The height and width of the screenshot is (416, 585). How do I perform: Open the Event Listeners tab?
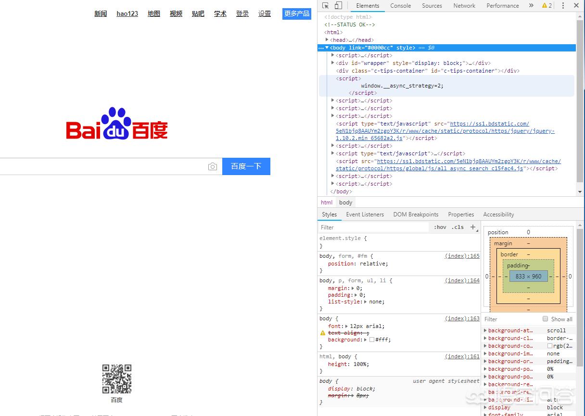point(365,214)
